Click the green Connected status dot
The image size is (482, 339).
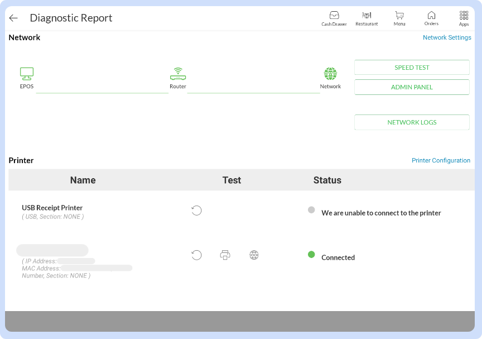311,255
